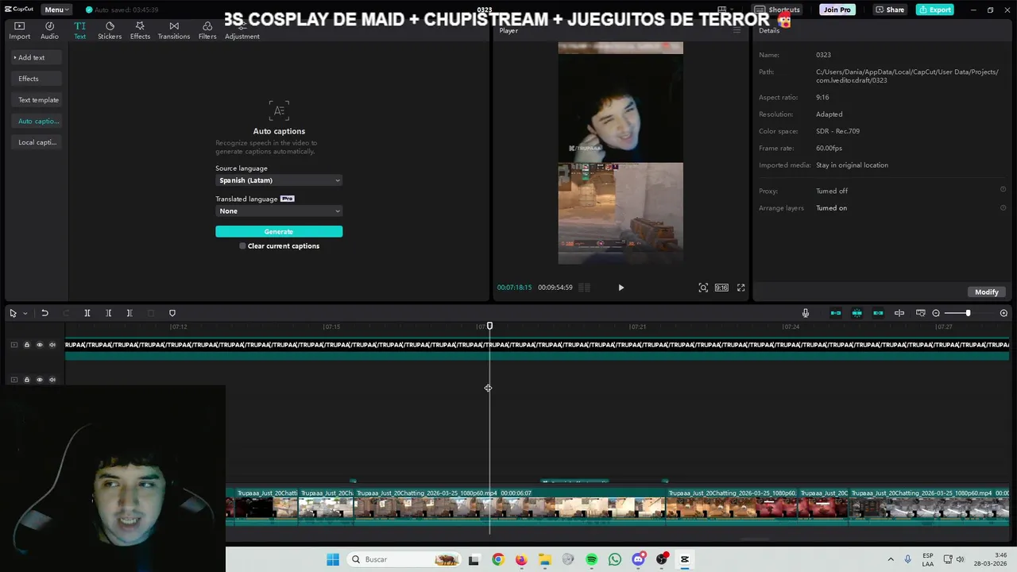Open the Shortcuts button
Viewport: 1017px width, 572px height.
[x=779, y=10]
